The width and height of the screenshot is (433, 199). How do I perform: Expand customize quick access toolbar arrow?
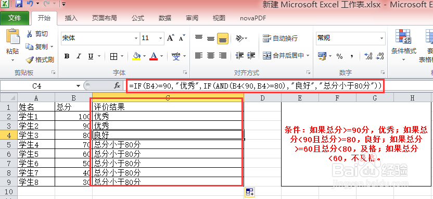64,4
